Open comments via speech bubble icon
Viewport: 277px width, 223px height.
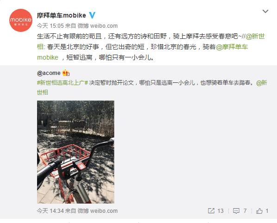(236, 211)
